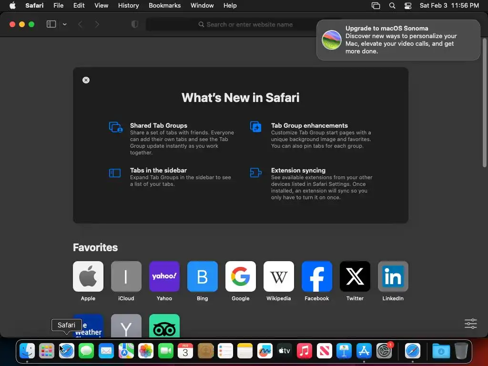Image resolution: width=488 pixels, height=366 pixels.
Task: Open News from the dock
Action: 324,351
